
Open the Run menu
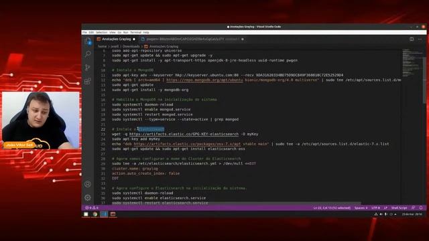click(x=125, y=33)
